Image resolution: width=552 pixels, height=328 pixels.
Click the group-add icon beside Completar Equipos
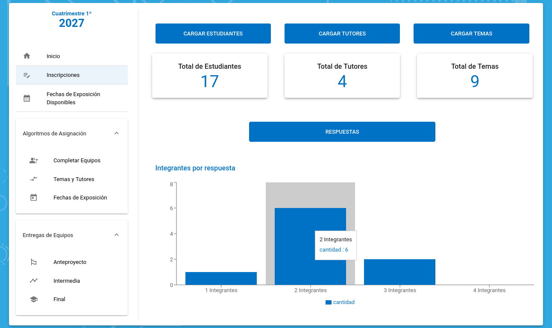click(34, 161)
